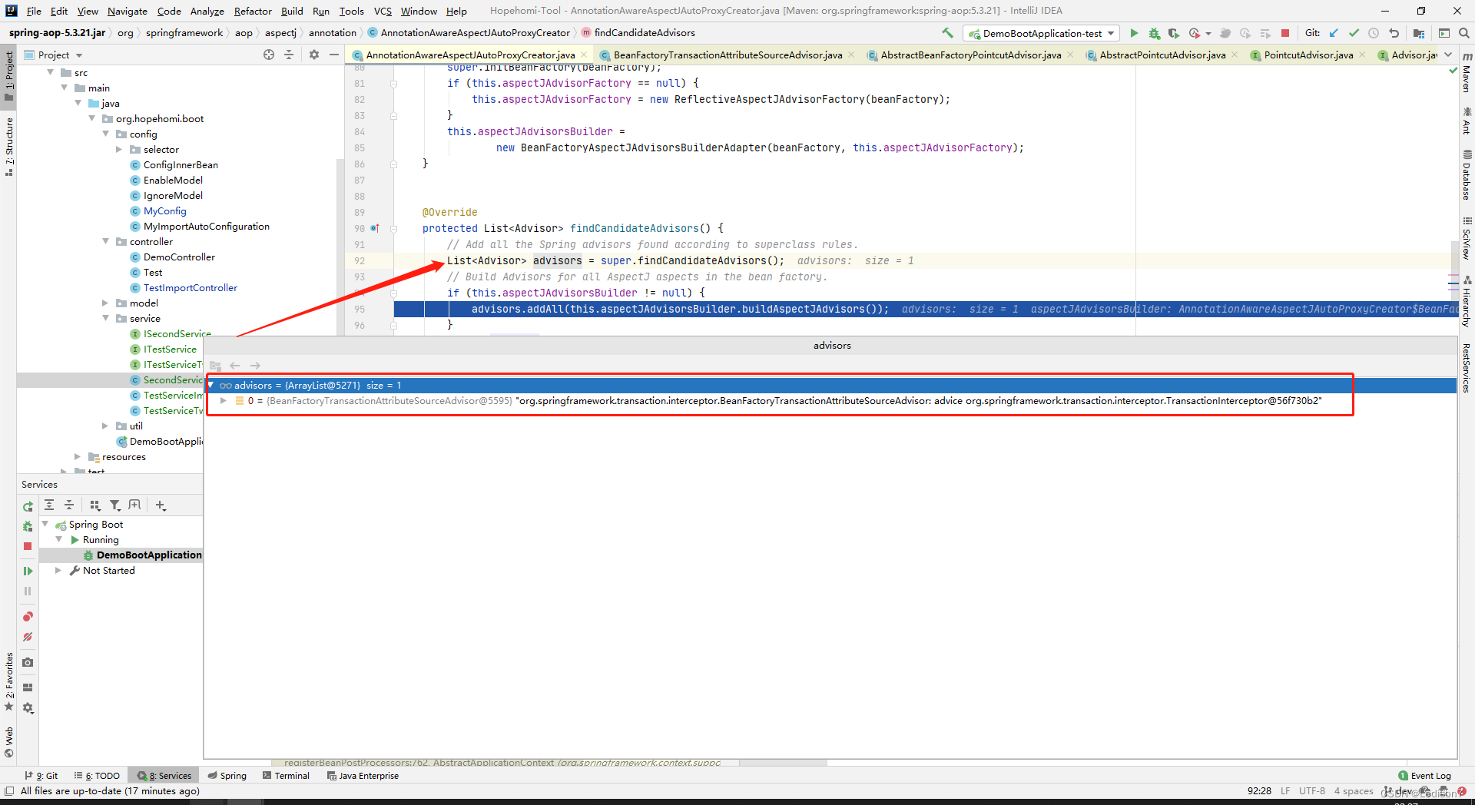Viewport: 1475px width, 805px height.
Task: Open Git history clock icon
Action: tap(1374, 33)
